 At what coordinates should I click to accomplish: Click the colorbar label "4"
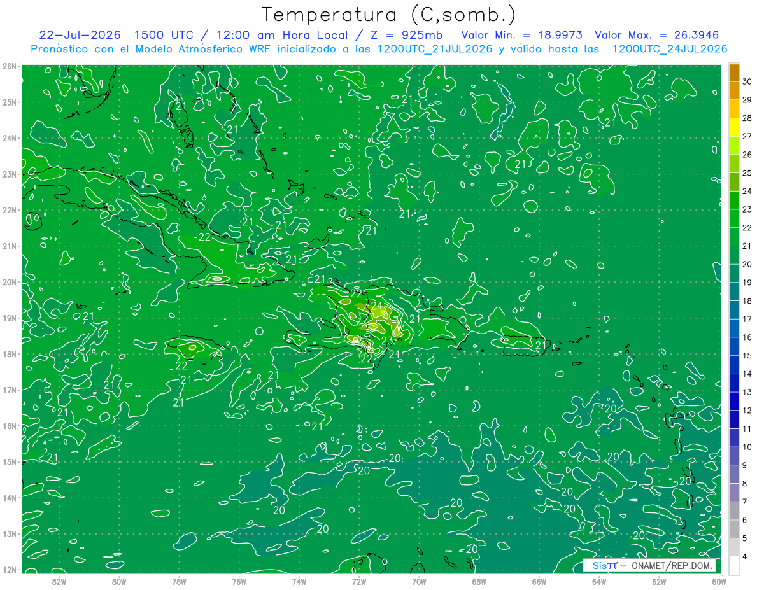click(x=745, y=557)
